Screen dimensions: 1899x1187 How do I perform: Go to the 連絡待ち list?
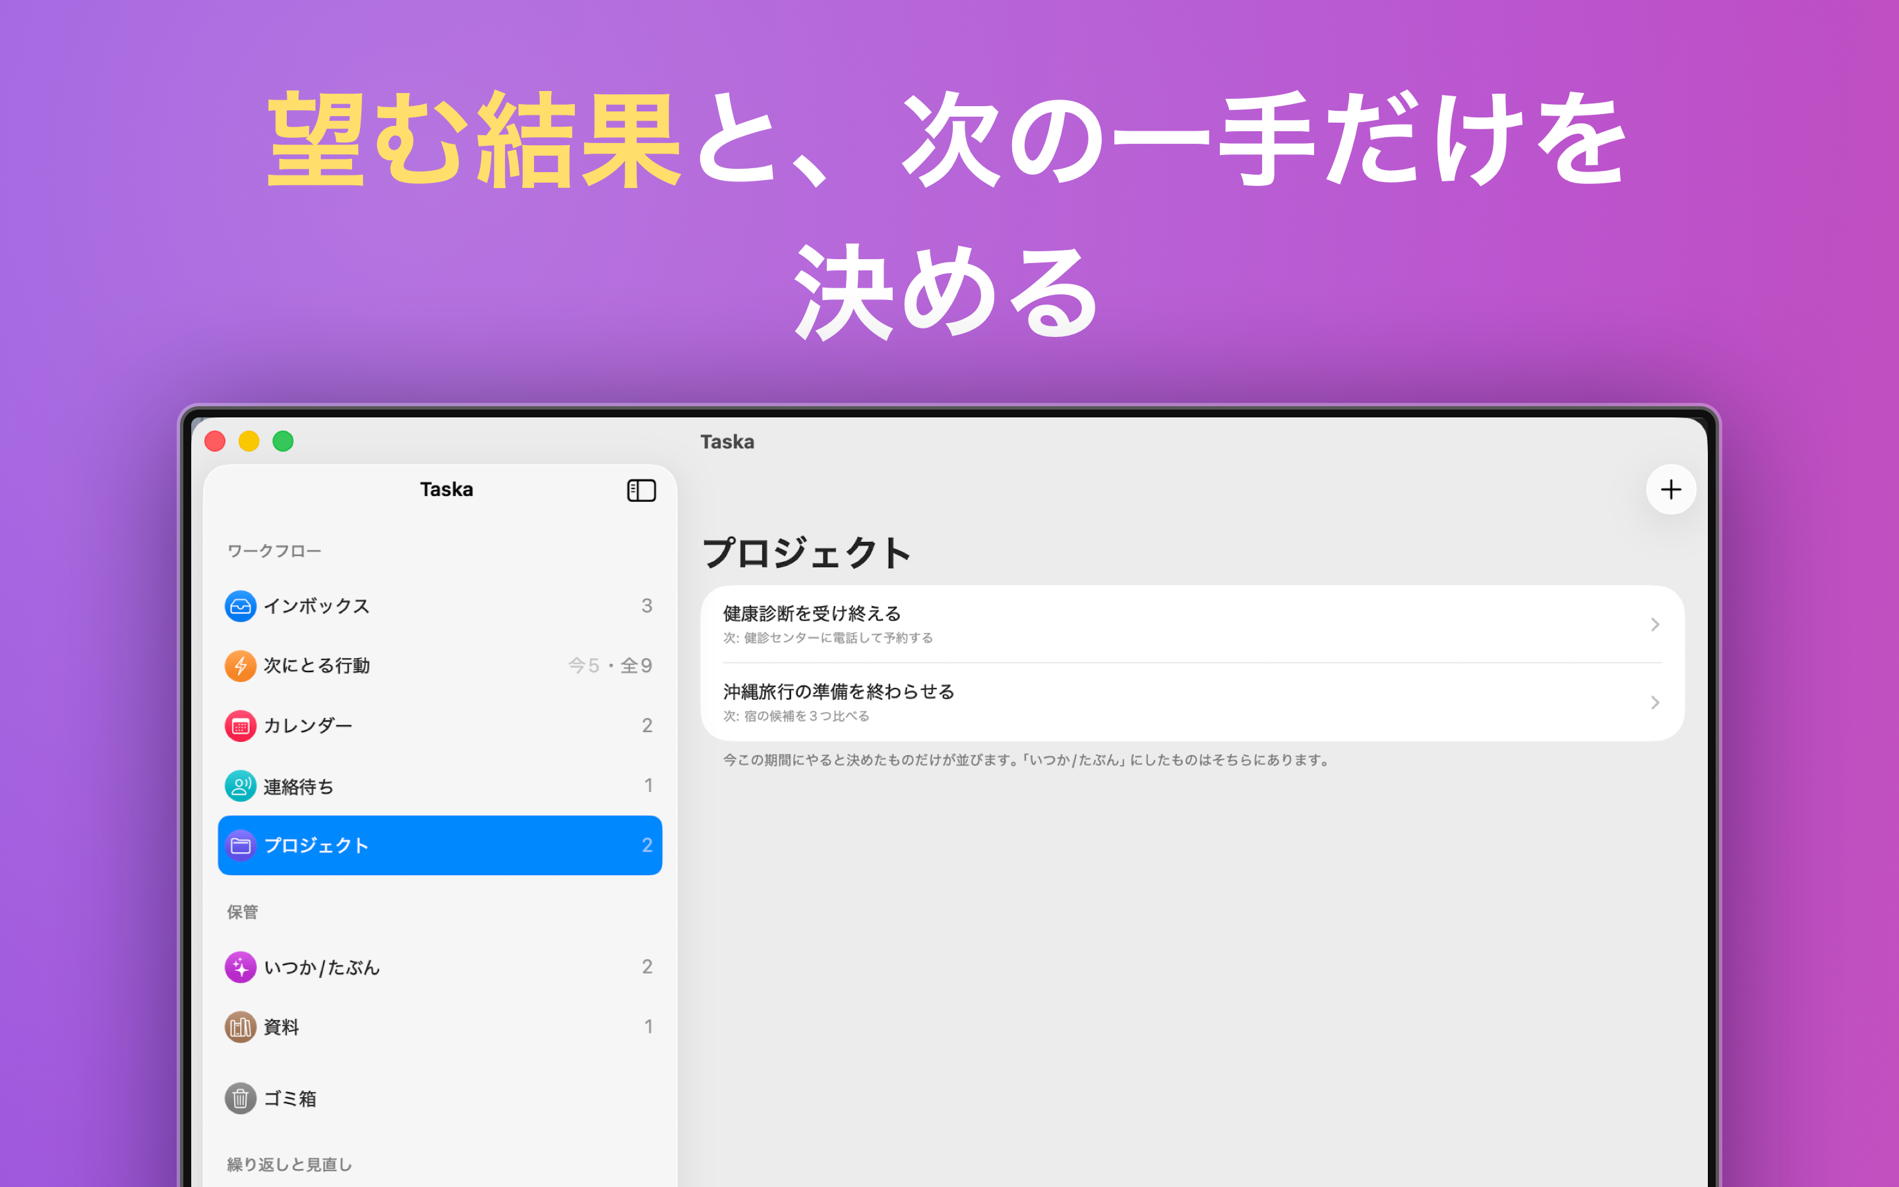pos(439,786)
